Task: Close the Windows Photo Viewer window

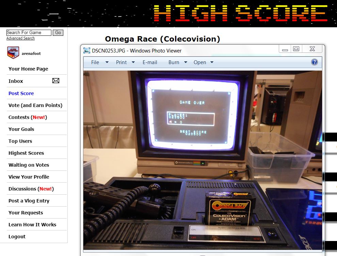Action: 312,49
